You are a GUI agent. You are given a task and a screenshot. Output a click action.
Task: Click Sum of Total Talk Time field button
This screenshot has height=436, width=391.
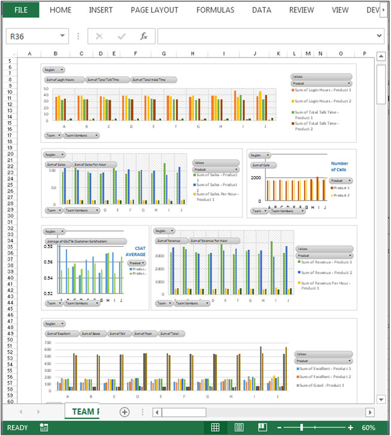(107, 80)
